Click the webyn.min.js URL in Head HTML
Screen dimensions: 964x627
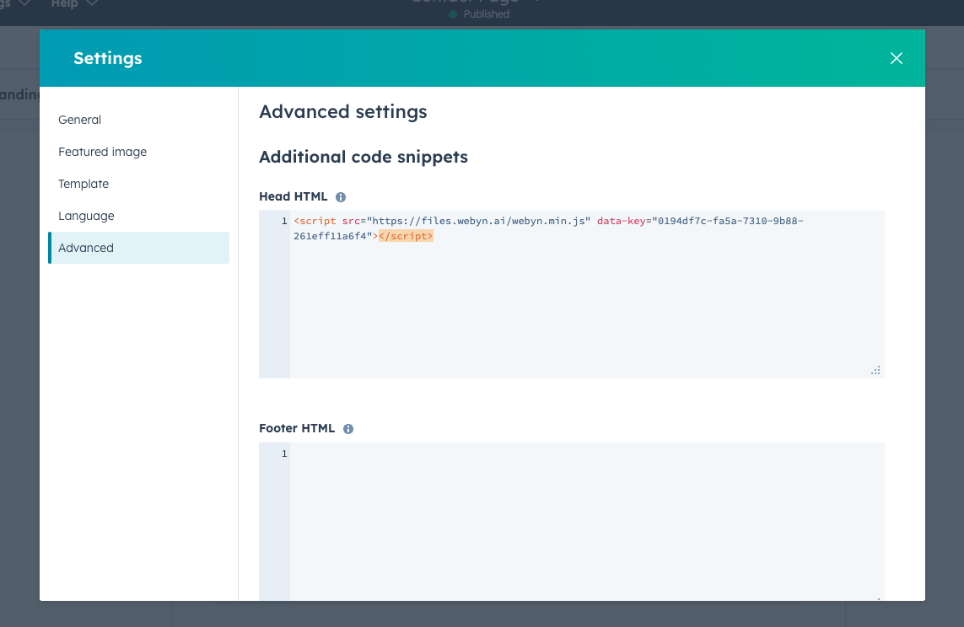pos(478,221)
